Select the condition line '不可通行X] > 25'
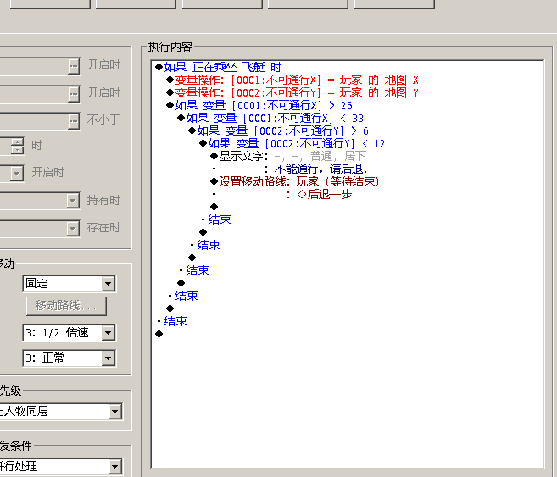Screen dimensions: 557x477 (x=259, y=105)
